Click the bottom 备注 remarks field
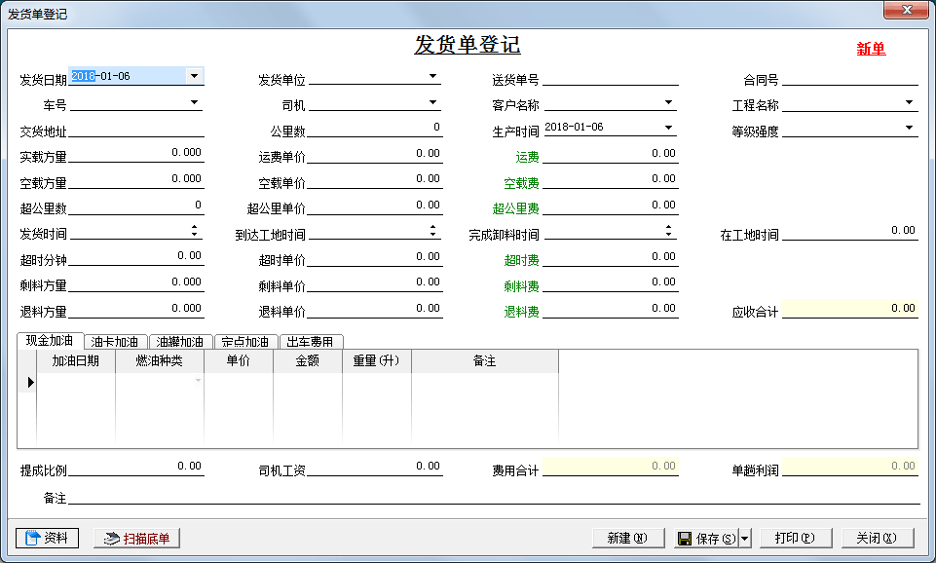This screenshot has width=936, height=563. (494, 497)
